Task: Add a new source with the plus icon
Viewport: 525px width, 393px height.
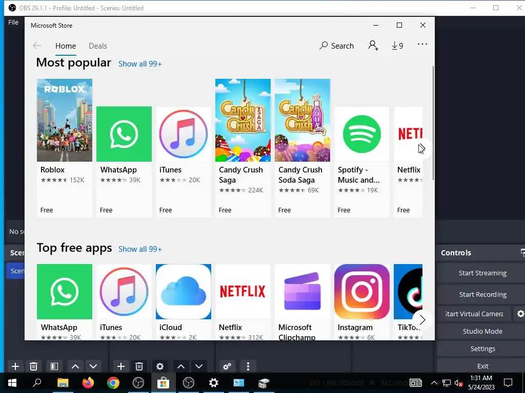Action: (121, 366)
